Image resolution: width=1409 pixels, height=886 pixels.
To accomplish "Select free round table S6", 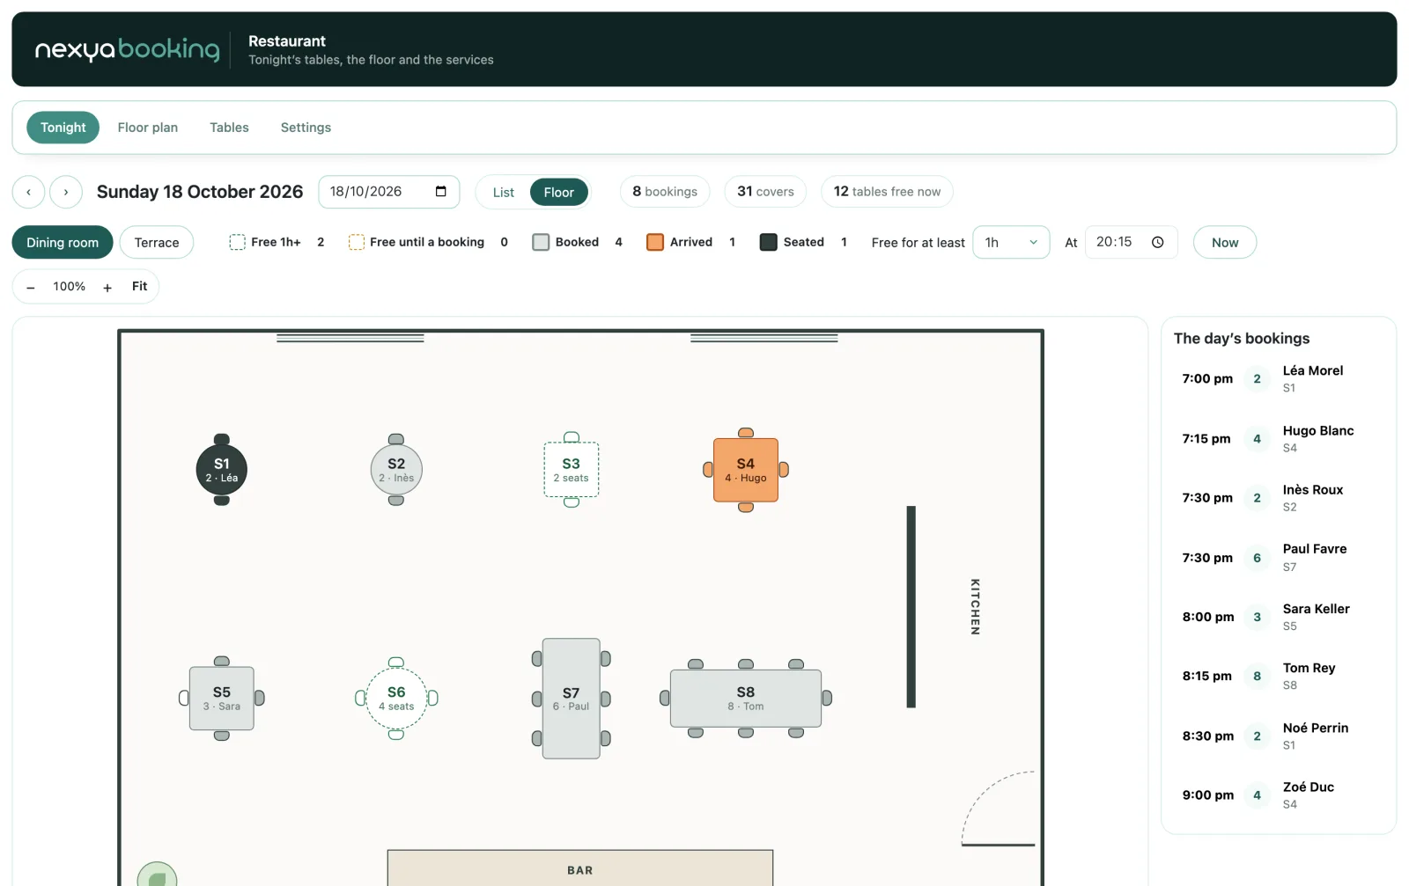I will (x=396, y=699).
